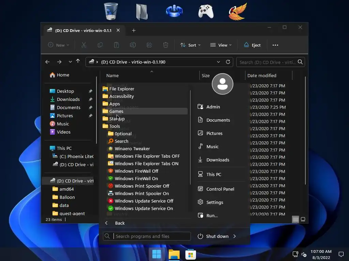Click the Paste clipboard icon
This screenshot has width=349, height=261.
[x=117, y=45]
